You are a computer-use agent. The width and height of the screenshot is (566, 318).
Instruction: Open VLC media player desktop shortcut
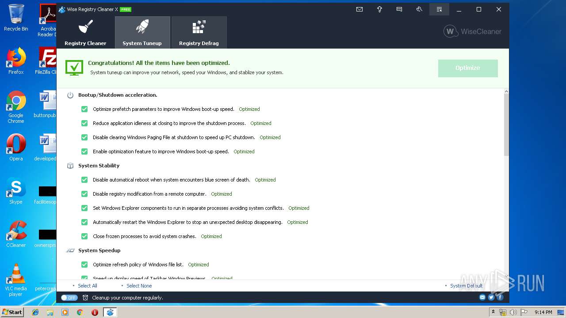pos(16,280)
